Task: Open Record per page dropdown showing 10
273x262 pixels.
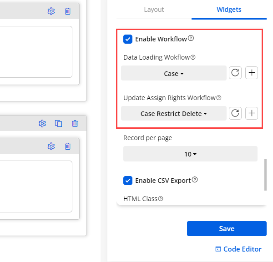Action: tap(190, 154)
